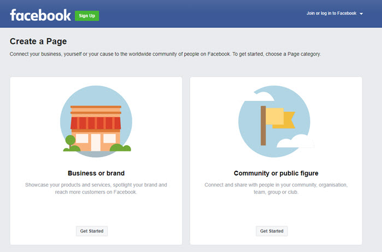Click the facebook logo in header

tap(40, 15)
